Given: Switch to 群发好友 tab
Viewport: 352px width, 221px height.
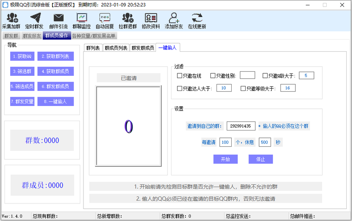Looking at the screenshot, I should click(x=32, y=36).
